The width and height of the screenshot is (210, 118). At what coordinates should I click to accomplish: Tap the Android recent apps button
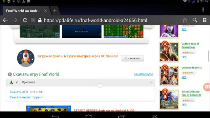[122, 116]
